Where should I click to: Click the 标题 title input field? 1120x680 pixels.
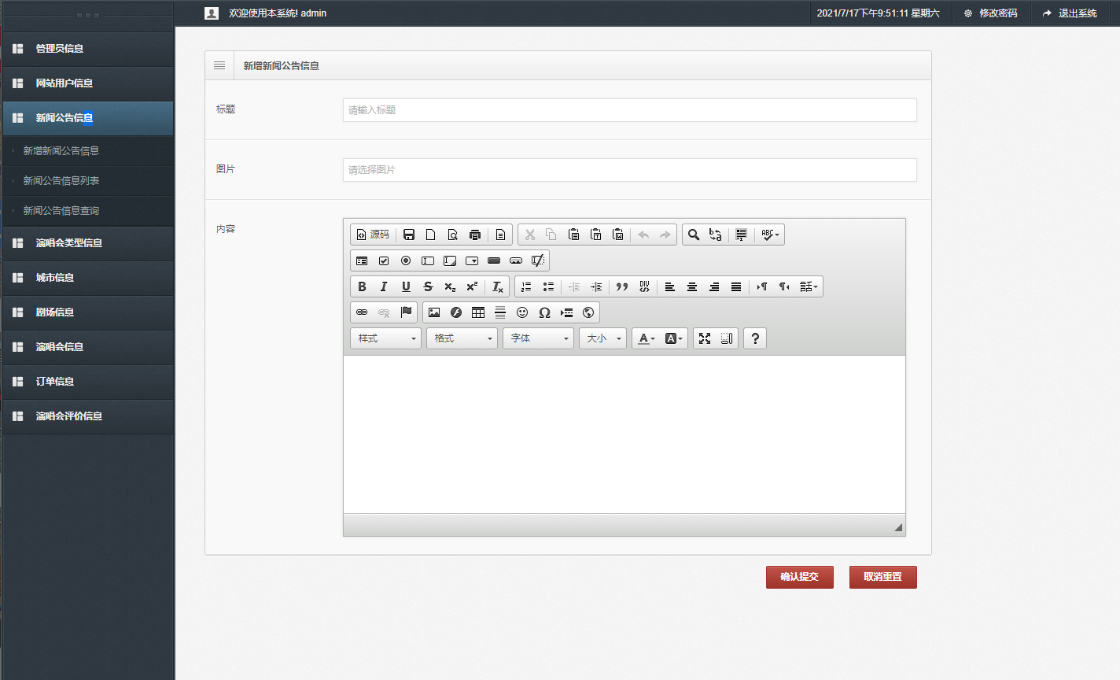(x=629, y=110)
